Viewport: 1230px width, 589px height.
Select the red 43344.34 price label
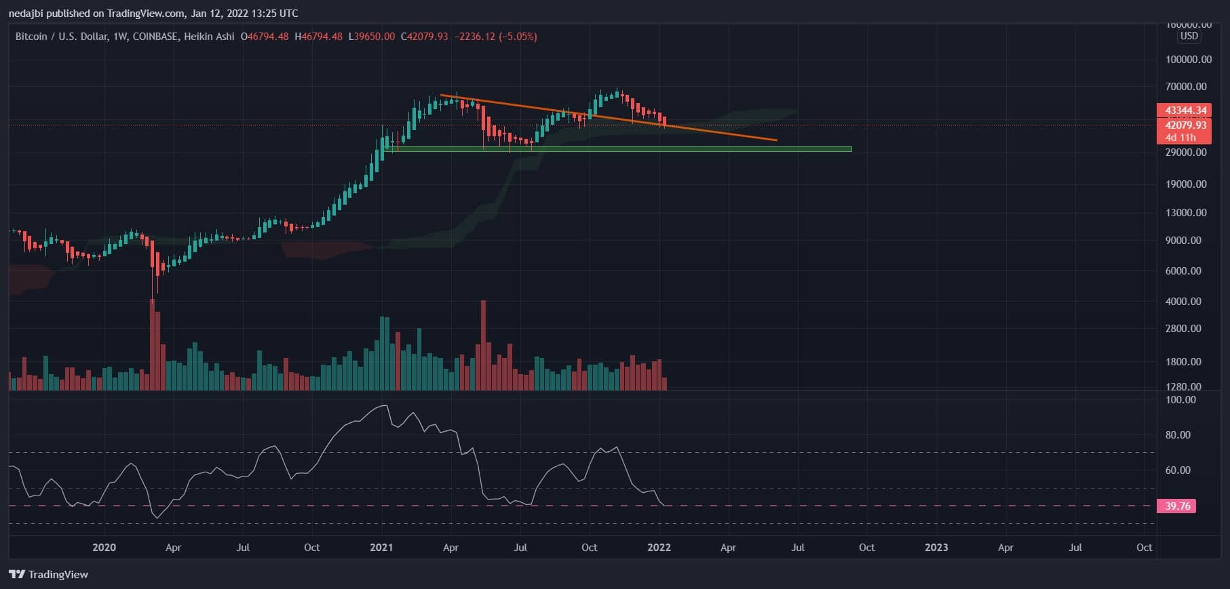[1185, 110]
